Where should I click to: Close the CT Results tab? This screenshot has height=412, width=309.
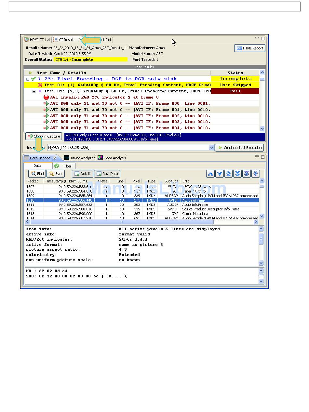click(80, 39)
